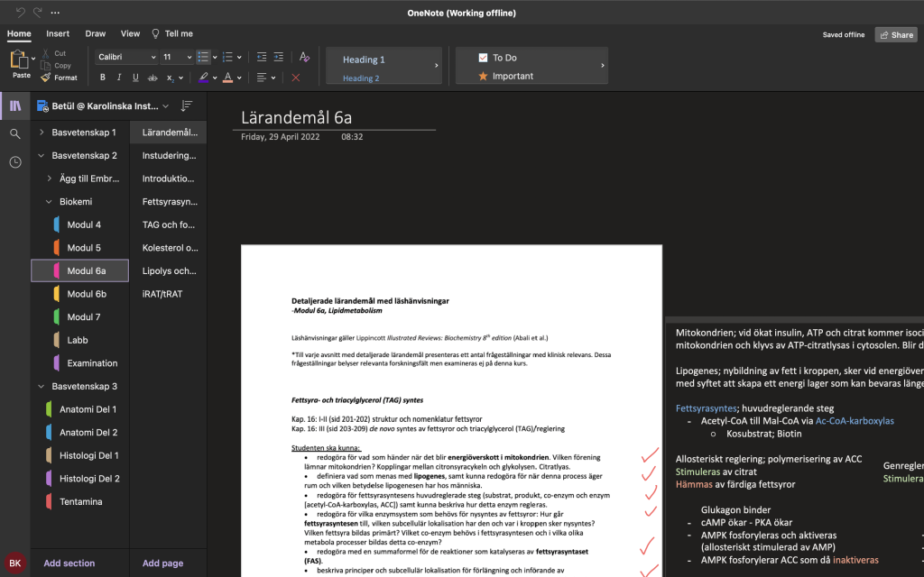Click the sort pages icon
Screen dimensions: 924x577
pyautogui.click(x=187, y=105)
